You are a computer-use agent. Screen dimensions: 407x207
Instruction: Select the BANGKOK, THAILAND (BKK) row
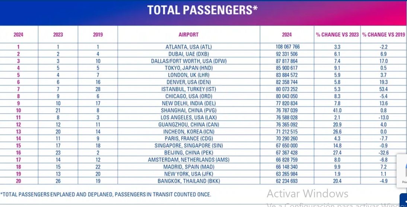click(x=203, y=181)
